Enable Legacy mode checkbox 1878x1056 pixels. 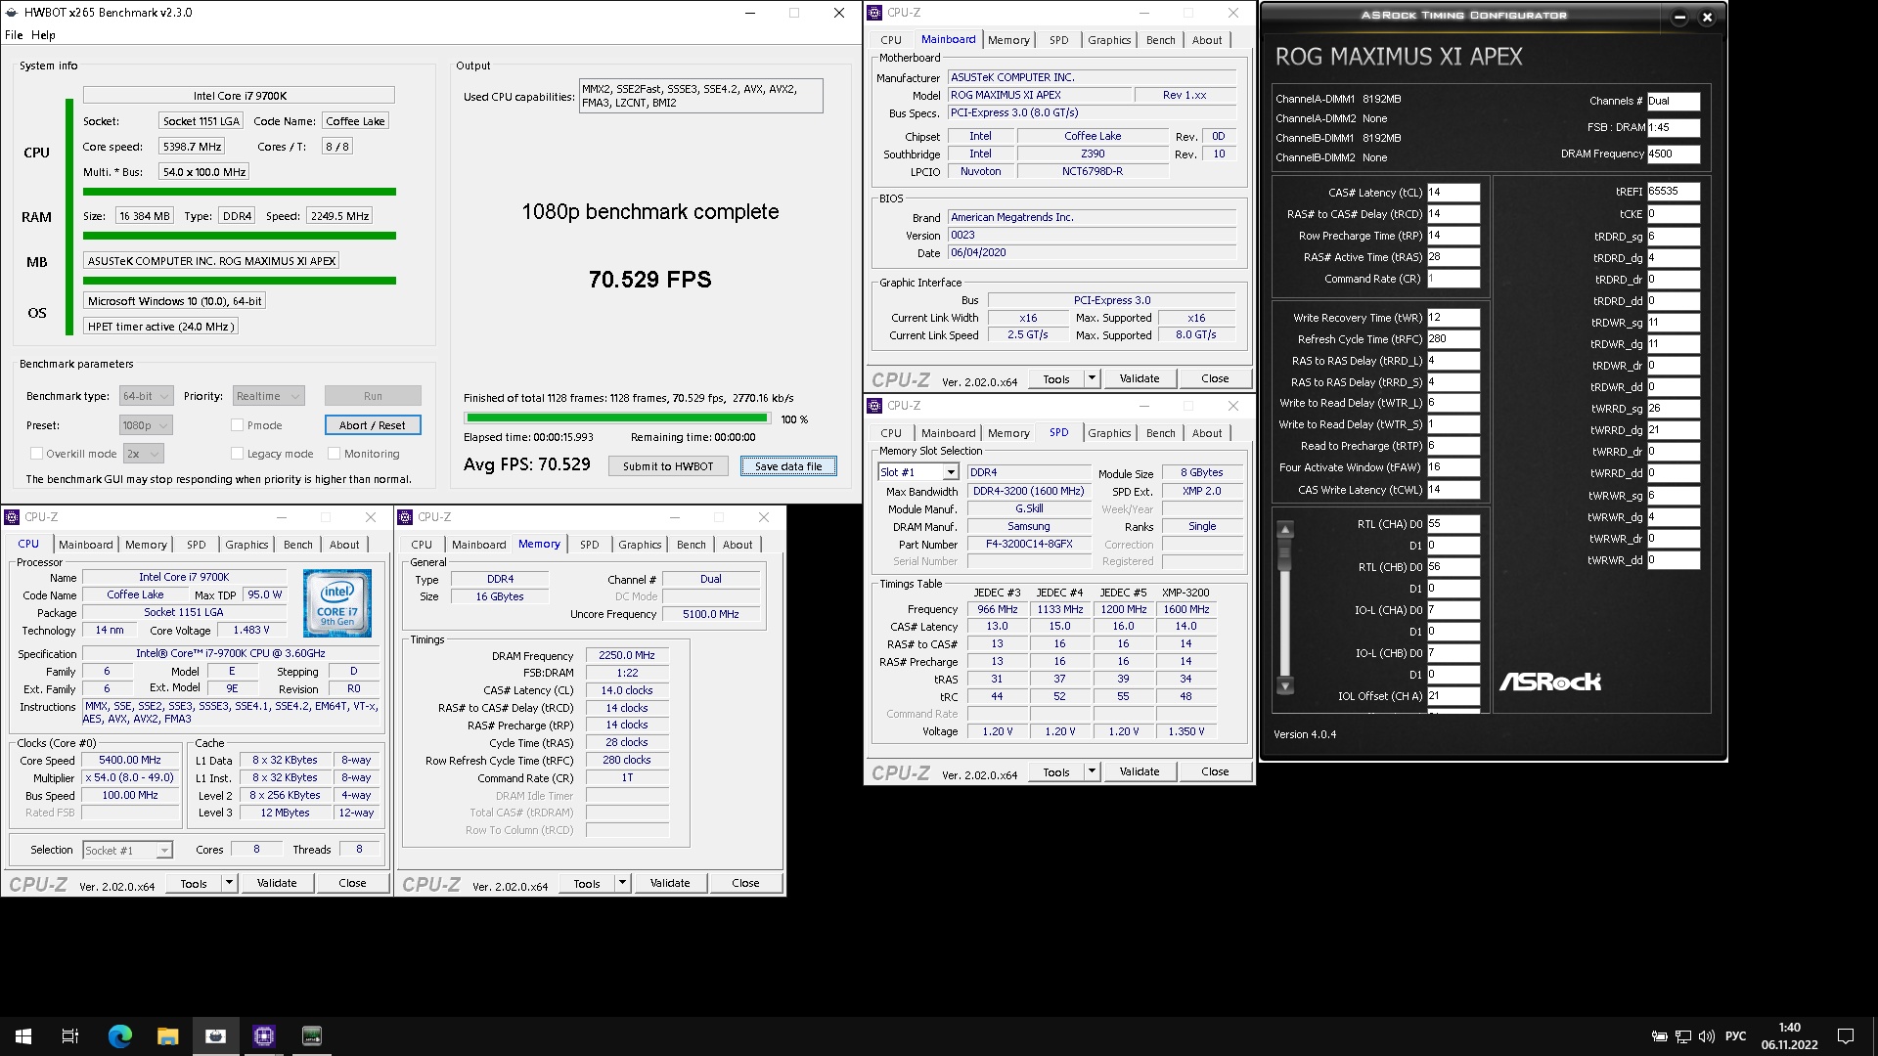(x=237, y=454)
